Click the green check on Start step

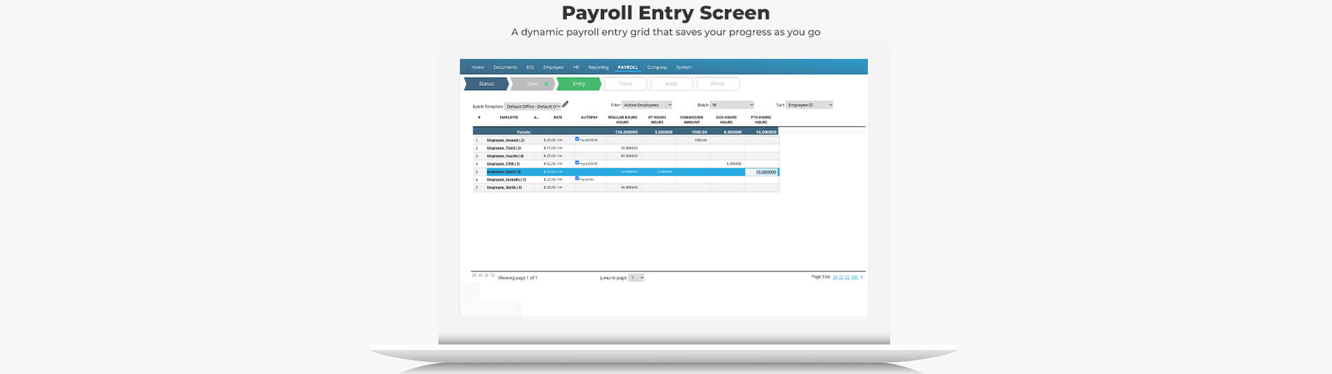pos(546,84)
